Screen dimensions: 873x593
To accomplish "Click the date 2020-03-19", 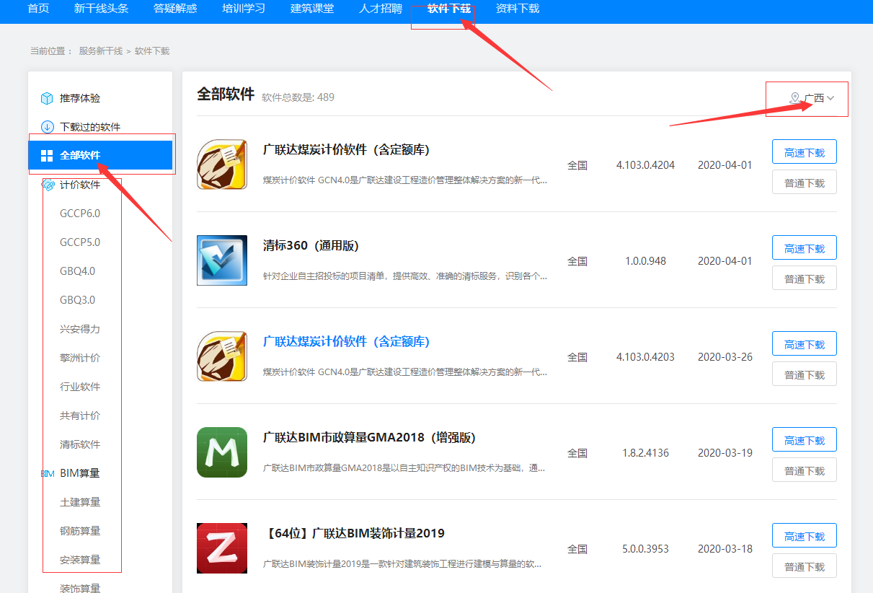I will (x=725, y=453).
